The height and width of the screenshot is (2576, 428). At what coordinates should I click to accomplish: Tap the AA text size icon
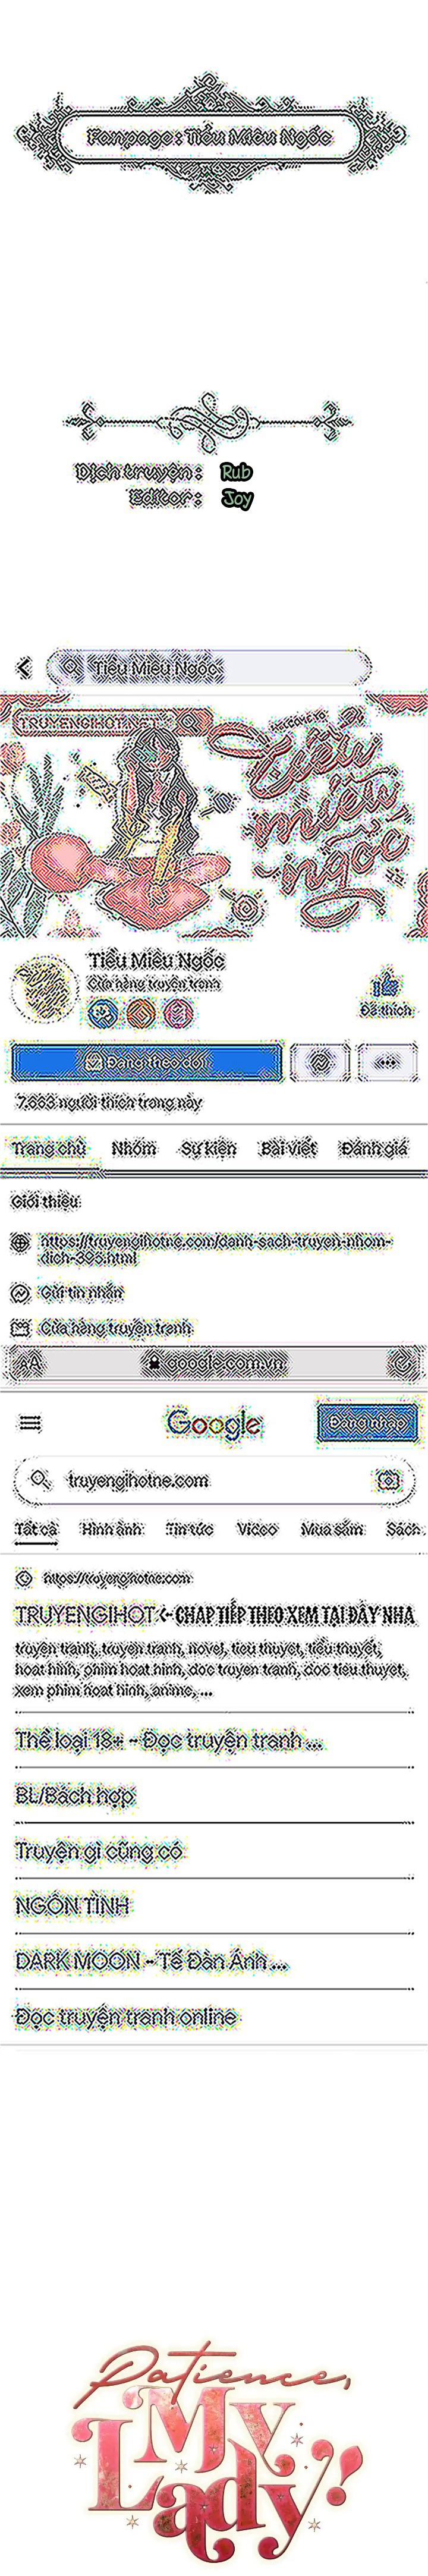31,1362
